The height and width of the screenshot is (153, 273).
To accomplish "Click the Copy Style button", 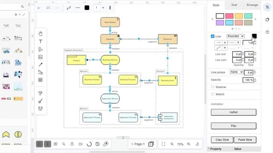I will 222,140.
